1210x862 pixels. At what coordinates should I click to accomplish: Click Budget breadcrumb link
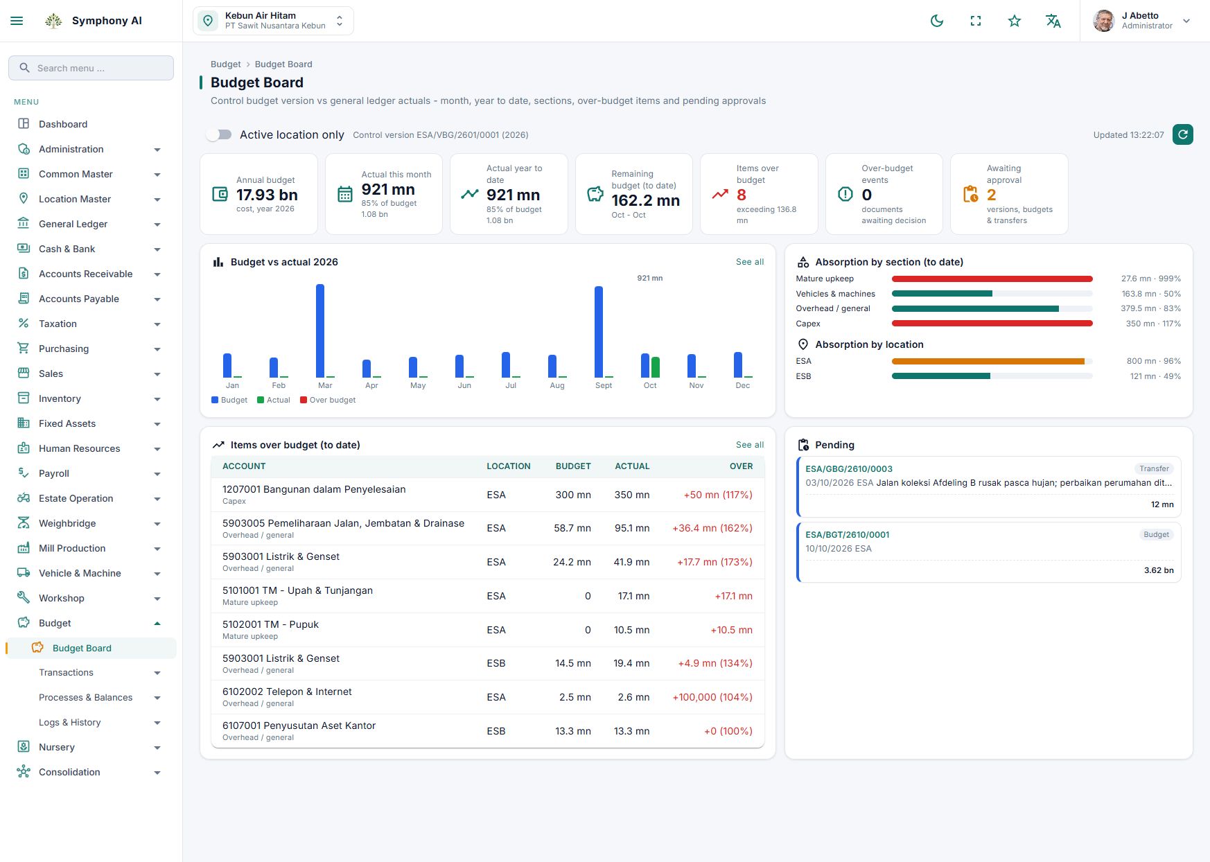pyautogui.click(x=226, y=64)
